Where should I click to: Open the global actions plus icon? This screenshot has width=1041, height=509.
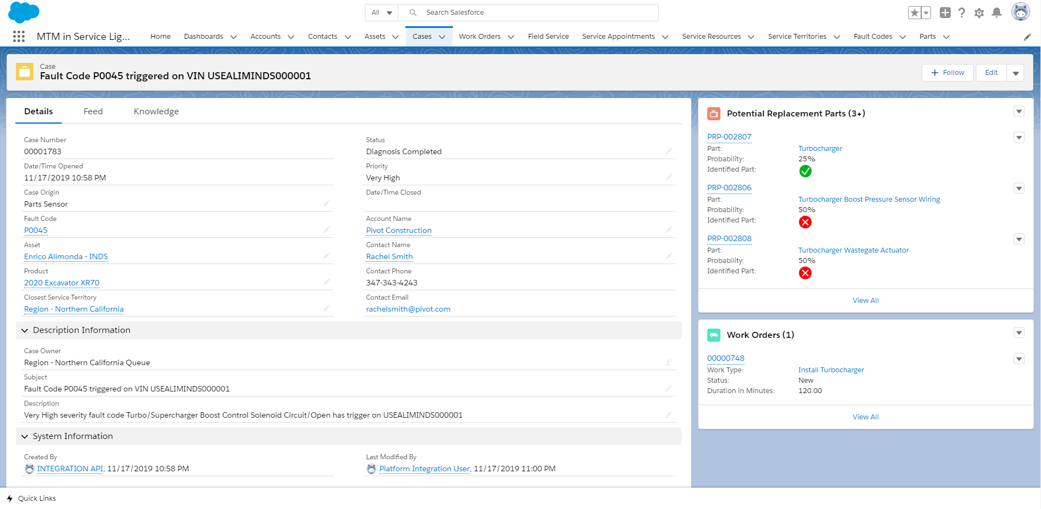(x=945, y=13)
